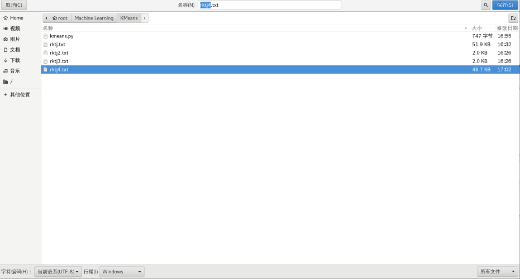Open the 文档 (Documents) sidebar folder
Viewport: 520px width, 279px height.
pyautogui.click(x=15, y=50)
